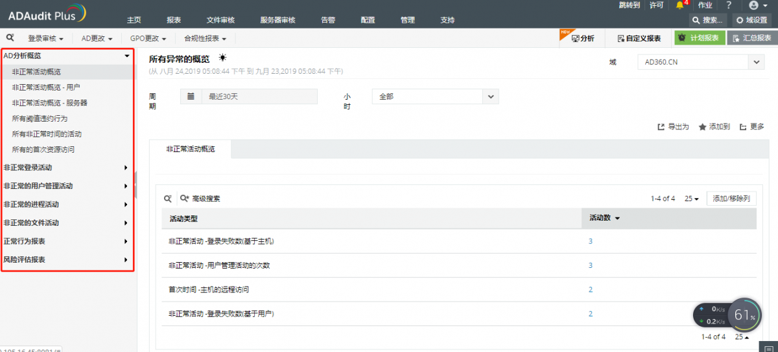778x352 pixels.
Task: Click 许可 license link
Action: 657,5
